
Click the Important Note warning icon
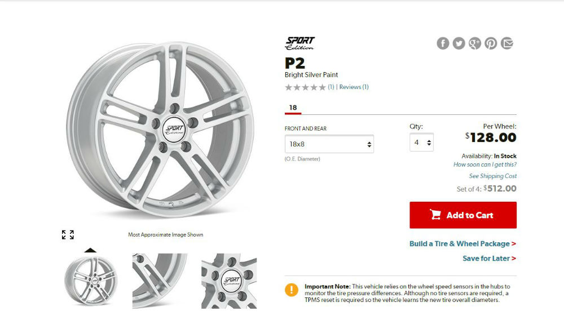pos(292,290)
